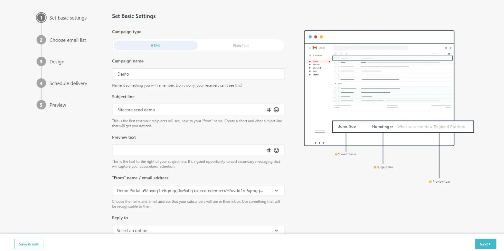The image size is (504, 251).
Task: Select step 5 circle icon
Action: point(41,105)
